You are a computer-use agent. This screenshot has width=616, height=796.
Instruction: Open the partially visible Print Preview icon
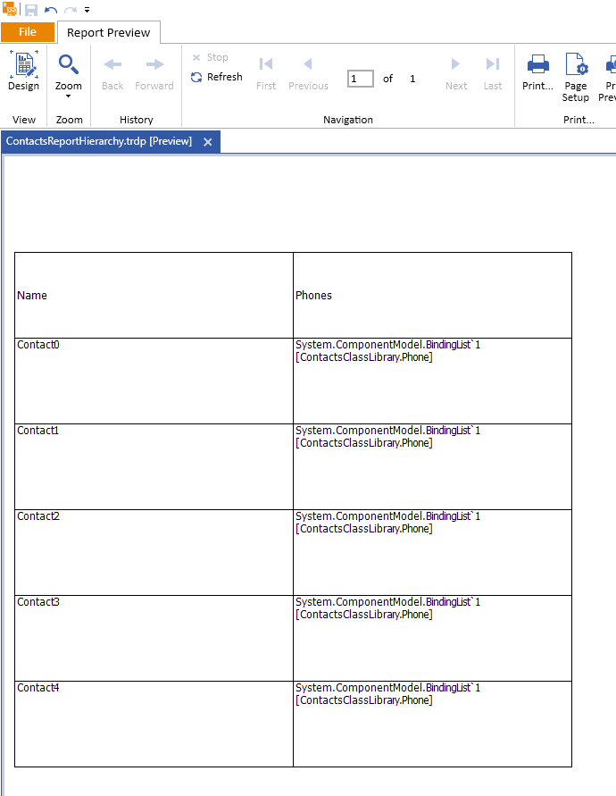pos(608,77)
